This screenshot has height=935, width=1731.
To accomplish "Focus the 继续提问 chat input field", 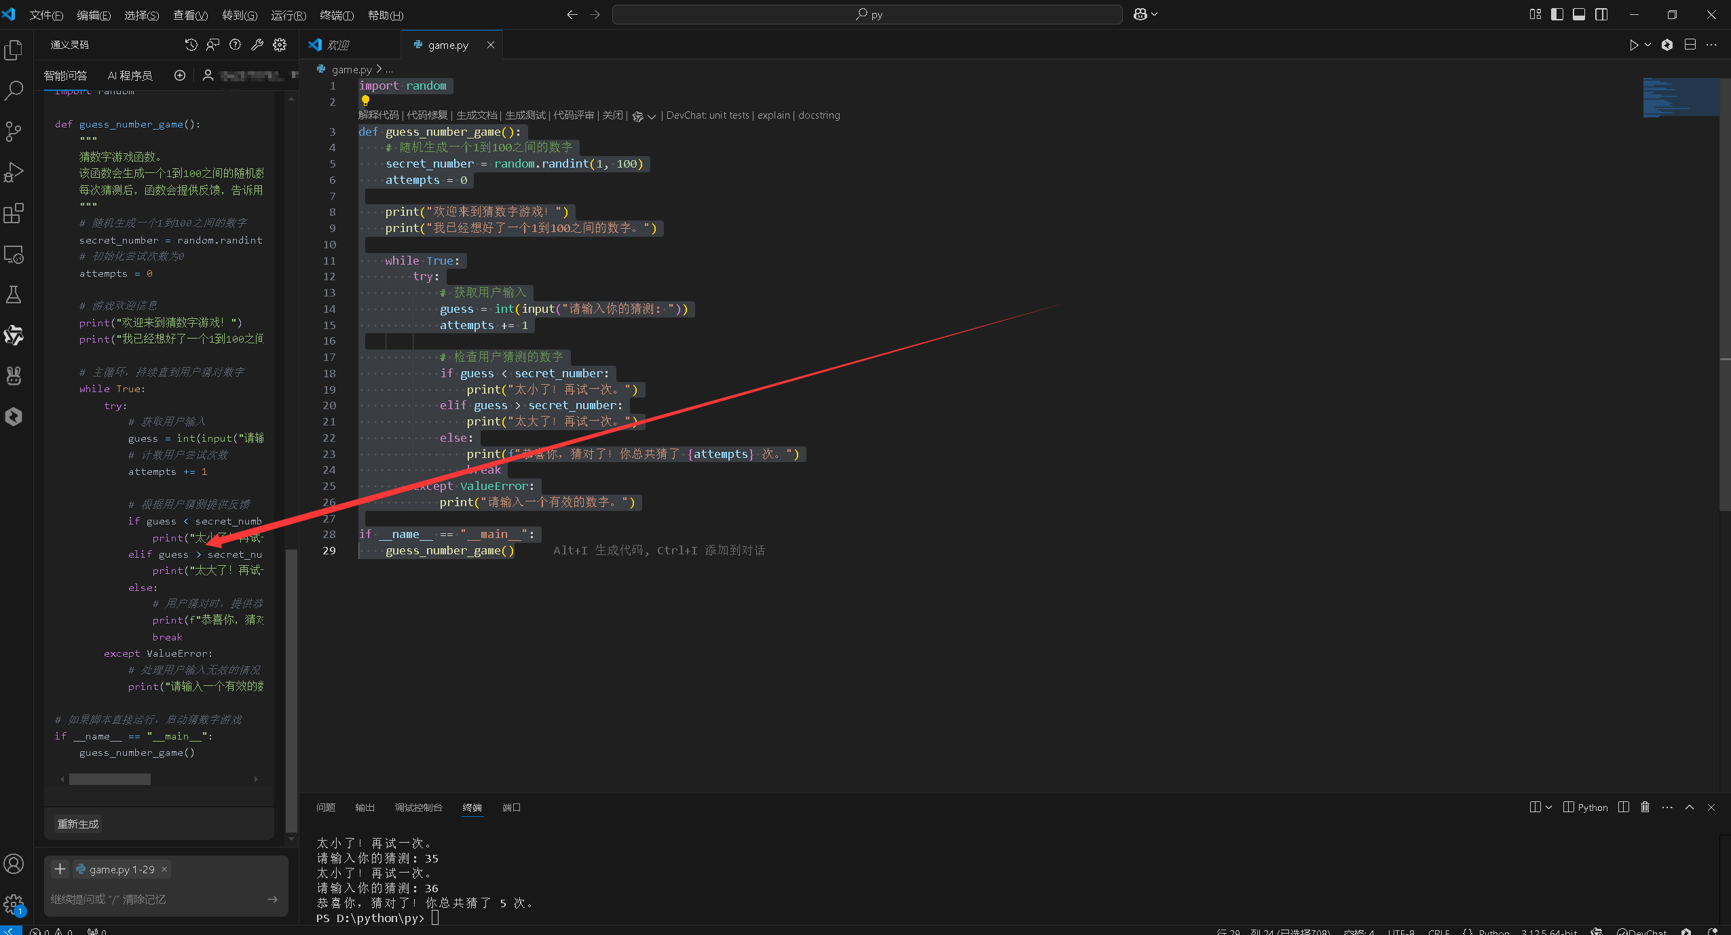I will [156, 899].
